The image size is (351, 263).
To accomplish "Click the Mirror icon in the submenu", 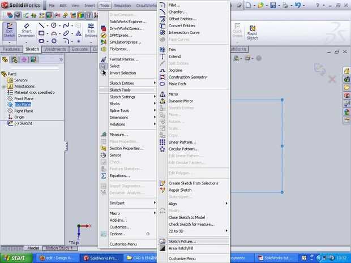I will (x=162, y=94).
